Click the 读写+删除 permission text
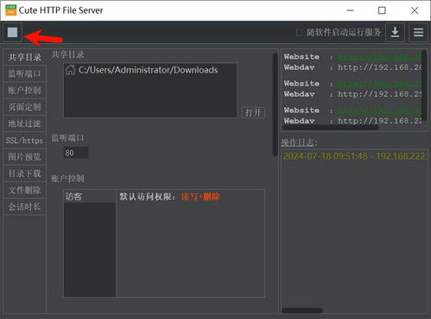Image resolution: width=431 pixels, height=319 pixels. pyautogui.click(x=200, y=197)
